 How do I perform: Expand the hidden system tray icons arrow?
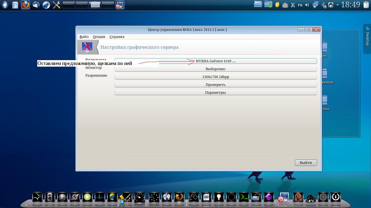[x=338, y=5]
